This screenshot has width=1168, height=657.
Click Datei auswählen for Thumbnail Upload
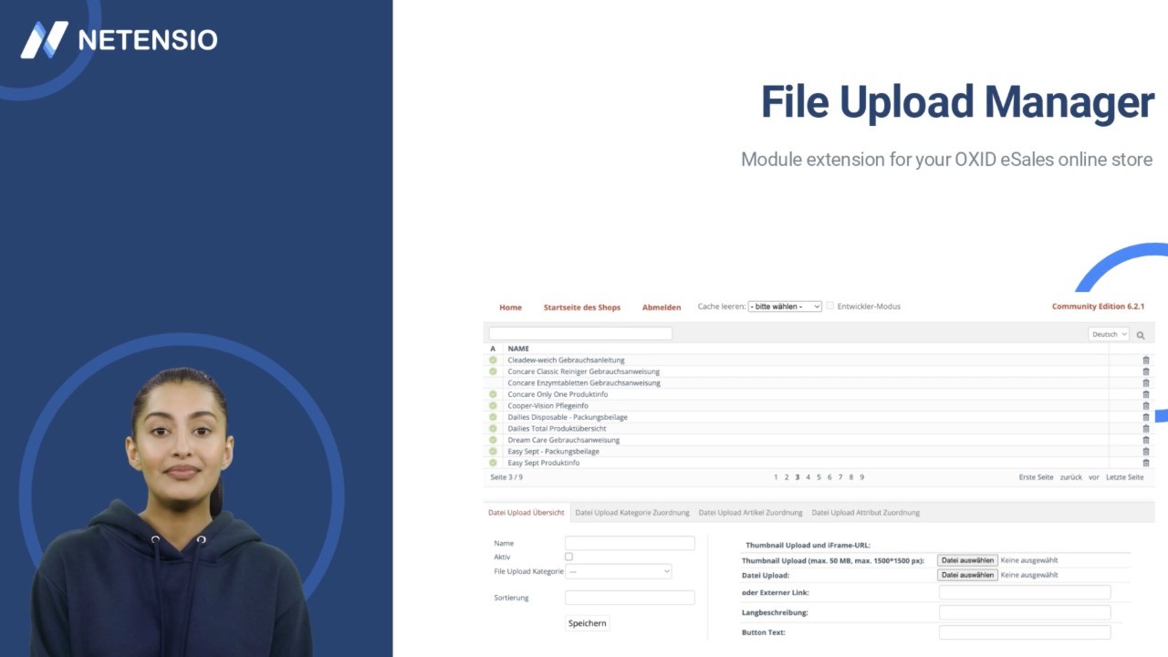tap(967, 560)
